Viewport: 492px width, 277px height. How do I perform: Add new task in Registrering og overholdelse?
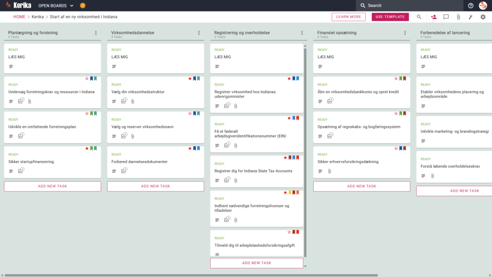pyautogui.click(x=257, y=263)
